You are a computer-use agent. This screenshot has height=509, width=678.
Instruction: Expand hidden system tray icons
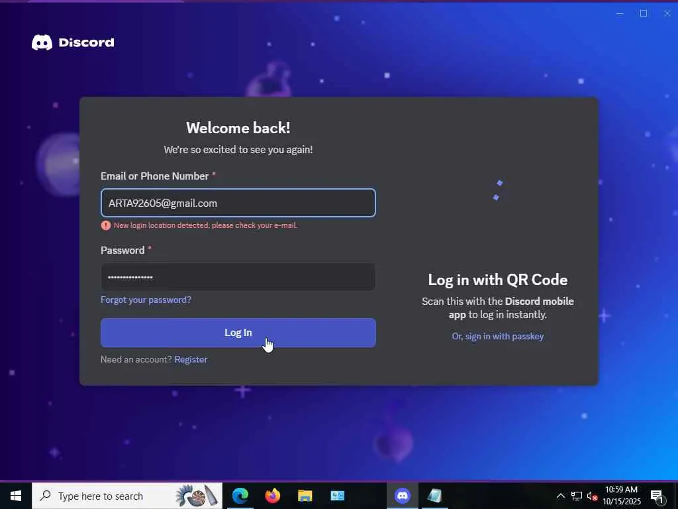click(560, 496)
